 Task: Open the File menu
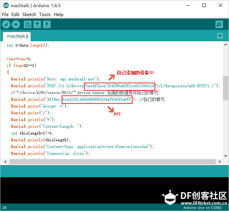coord(5,15)
